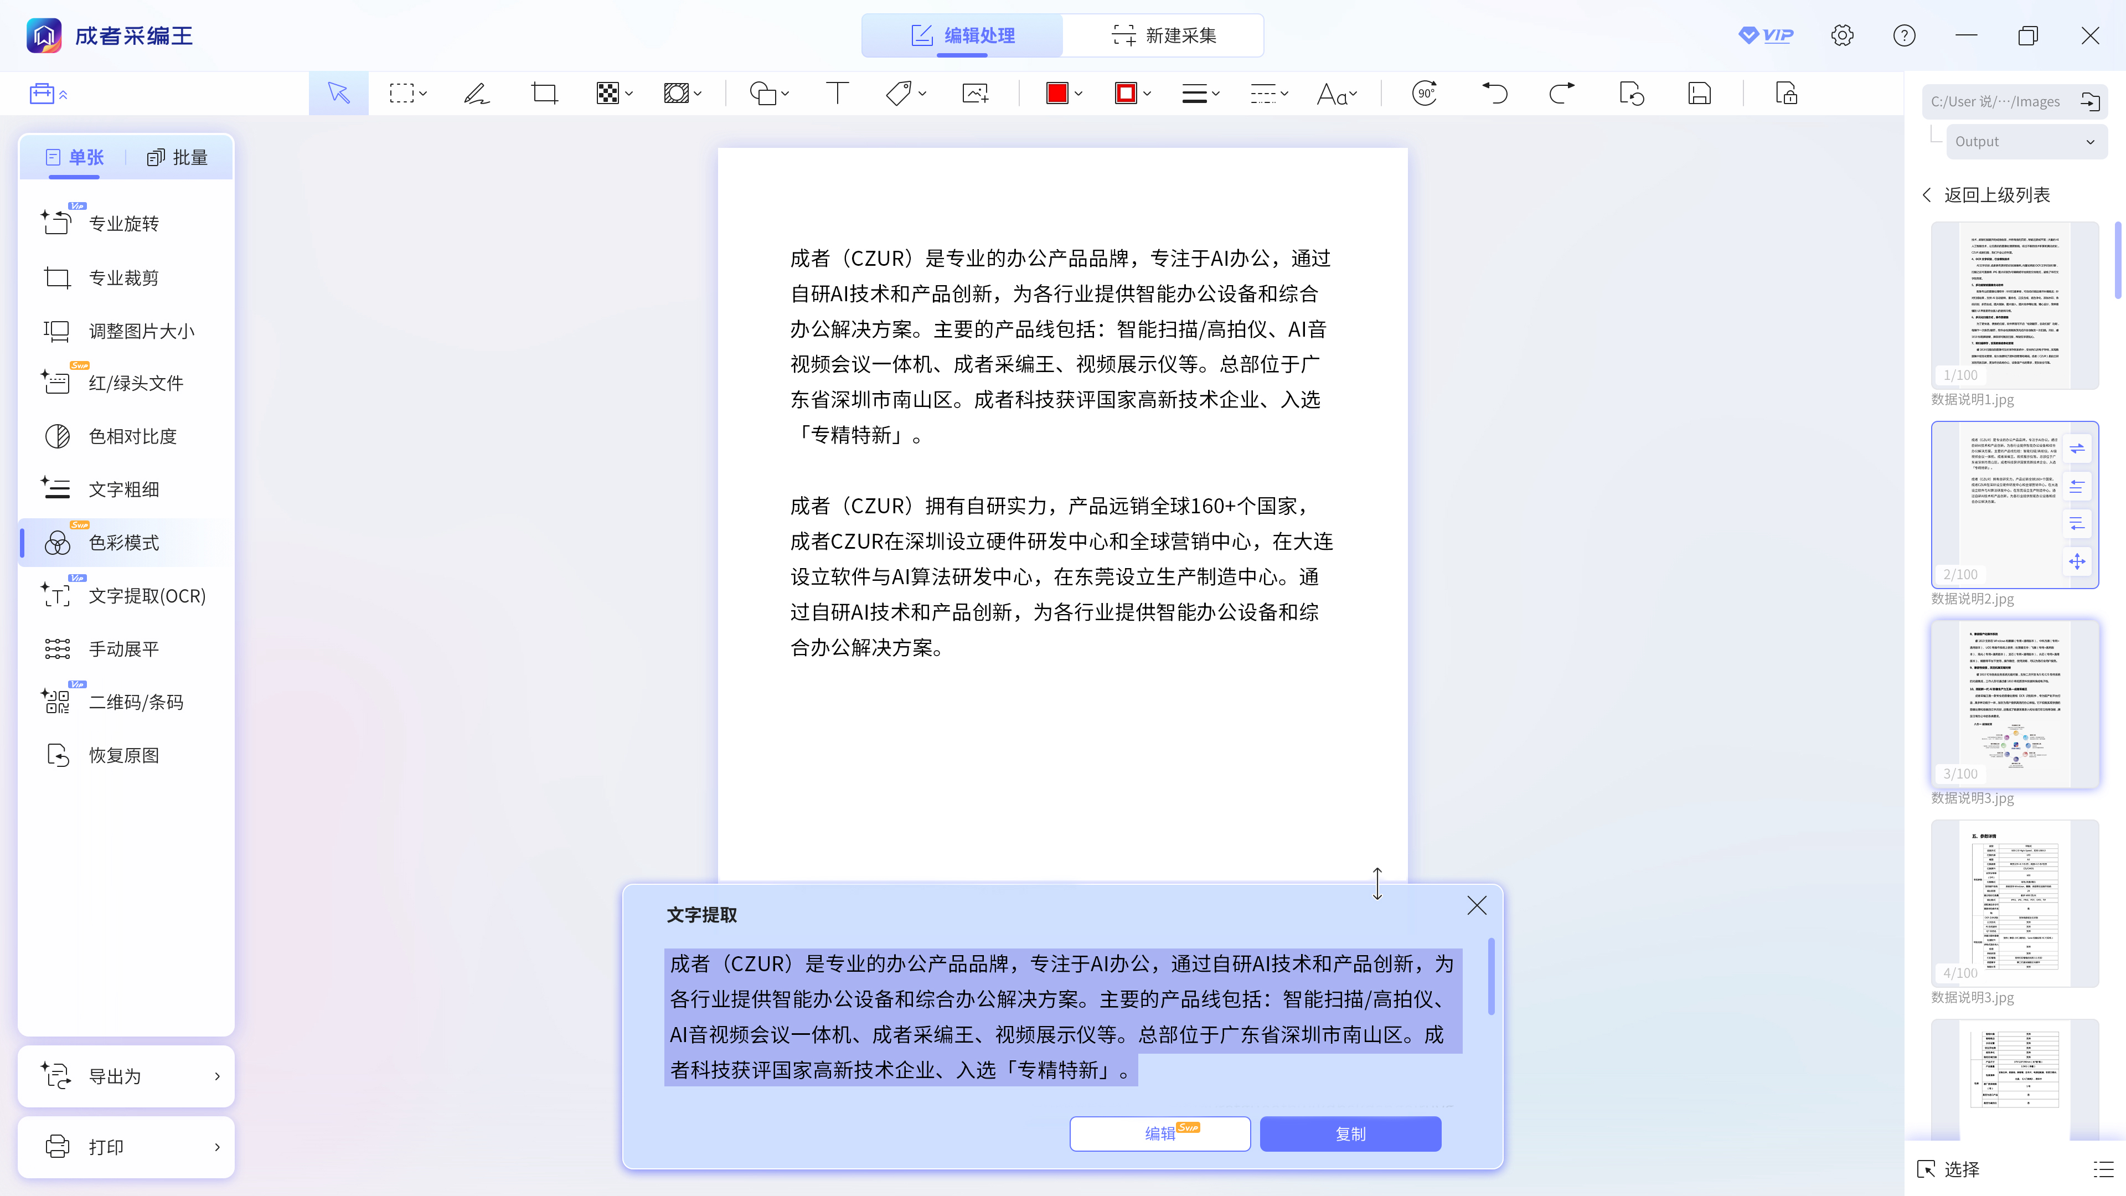Rotate the image 90 degrees
The width and height of the screenshot is (2126, 1196).
click(x=1425, y=93)
